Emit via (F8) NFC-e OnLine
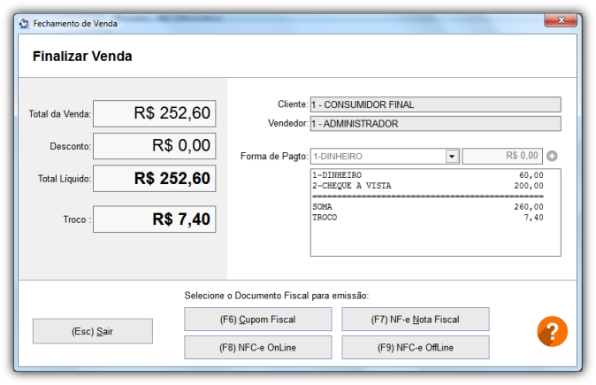Screen dimensions: 596x385 258,347
